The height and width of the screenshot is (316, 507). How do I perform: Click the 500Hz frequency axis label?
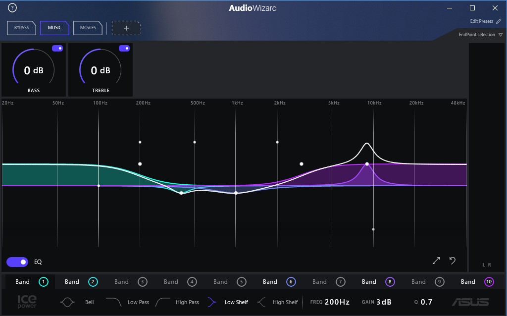click(198, 103)
